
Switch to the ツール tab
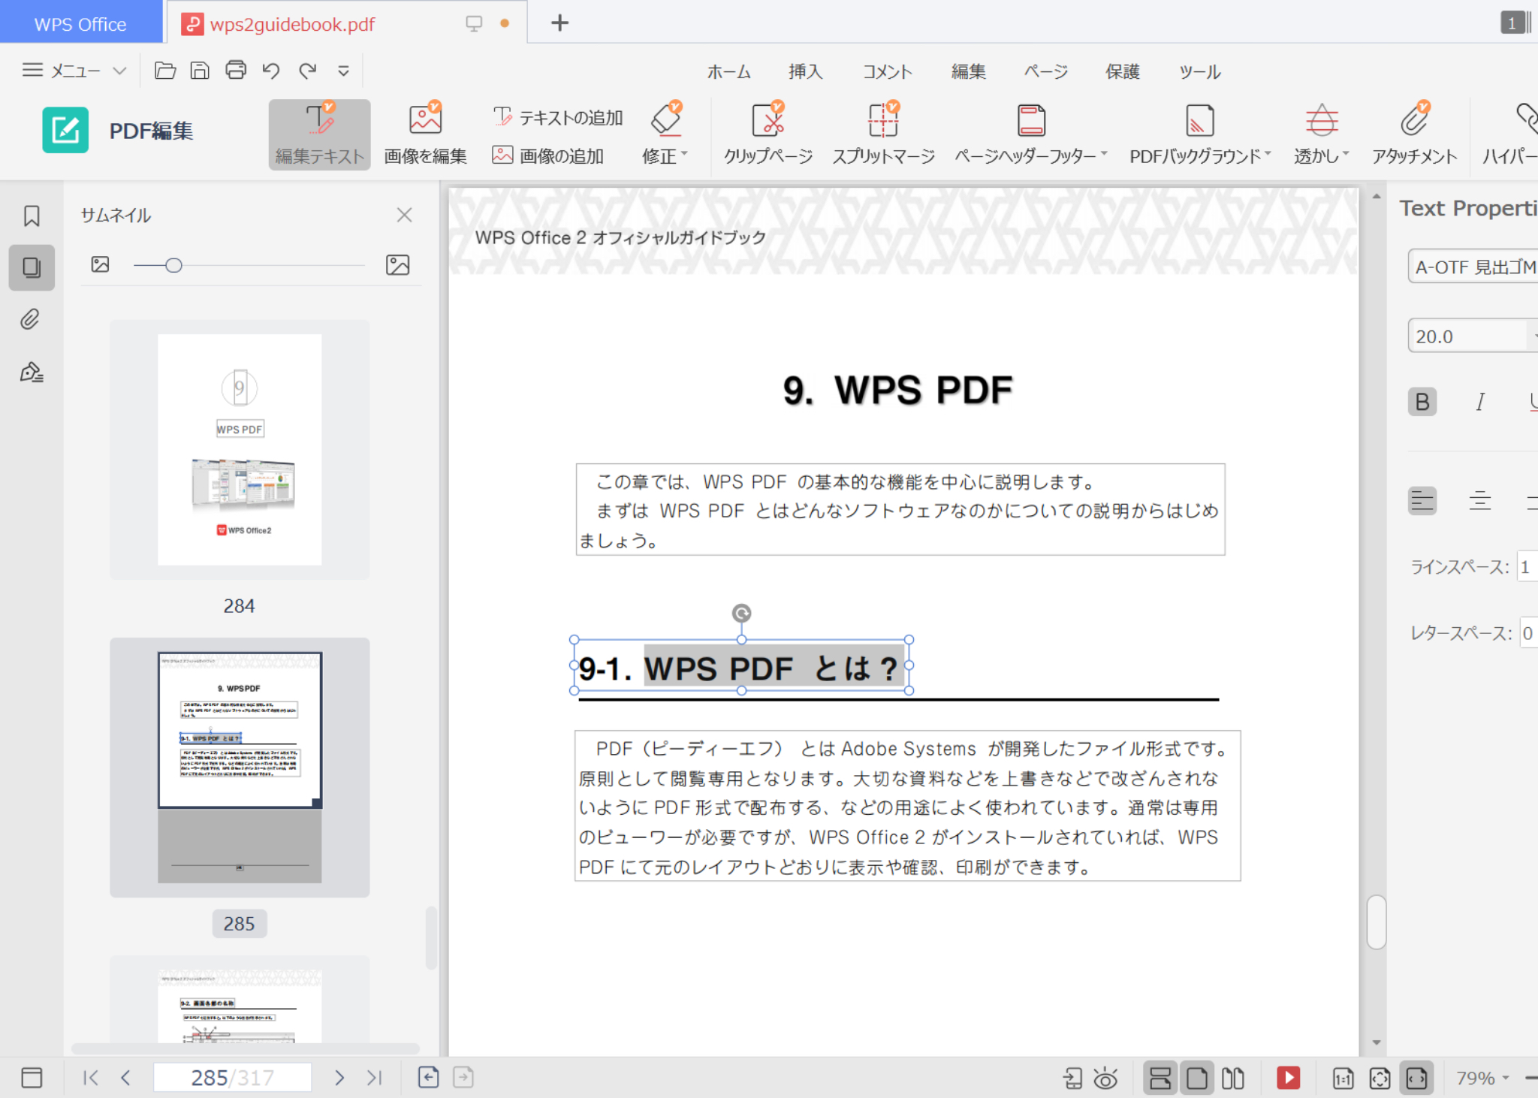tap(1199, 71)
